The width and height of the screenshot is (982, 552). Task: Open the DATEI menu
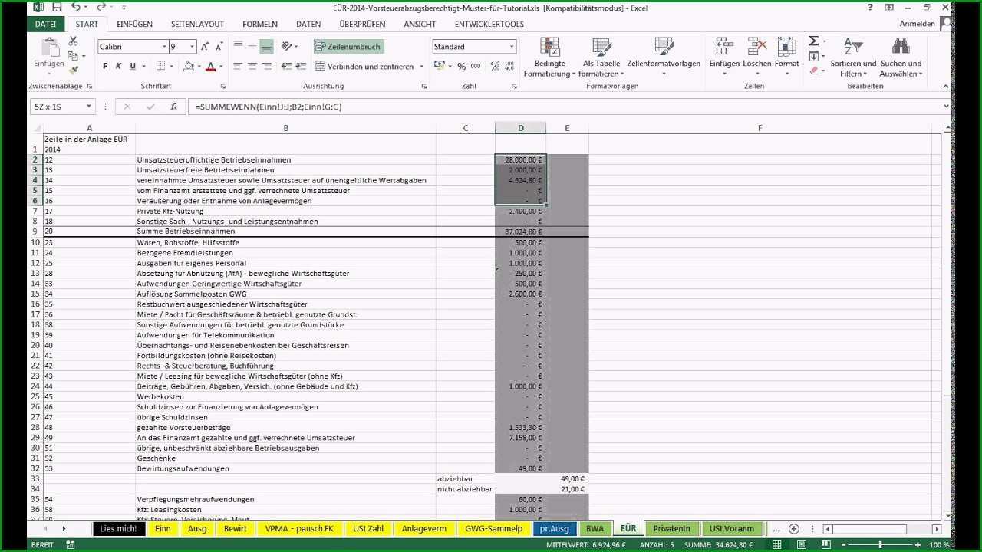pos(45,25)
